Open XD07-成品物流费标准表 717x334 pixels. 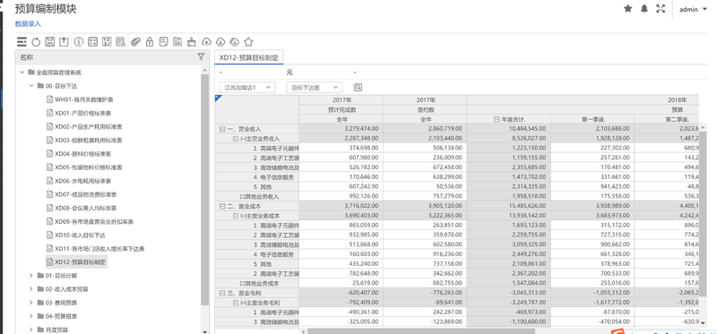tap(85, 194)
